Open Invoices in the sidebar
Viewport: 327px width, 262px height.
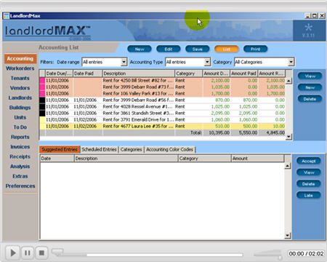click(x=20, y=147)
